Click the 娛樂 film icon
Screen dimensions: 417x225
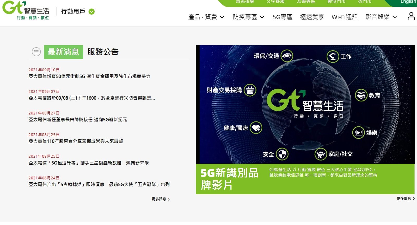click(x=358, y=133)
